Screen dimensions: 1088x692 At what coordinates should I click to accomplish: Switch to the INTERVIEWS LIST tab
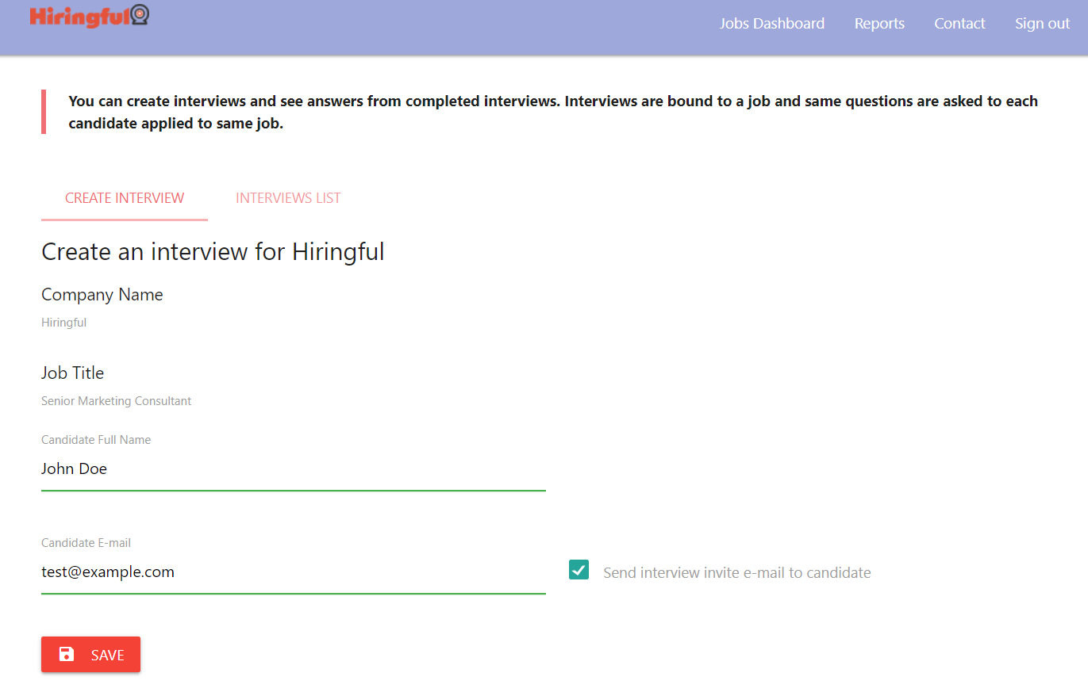coord(287,197)
